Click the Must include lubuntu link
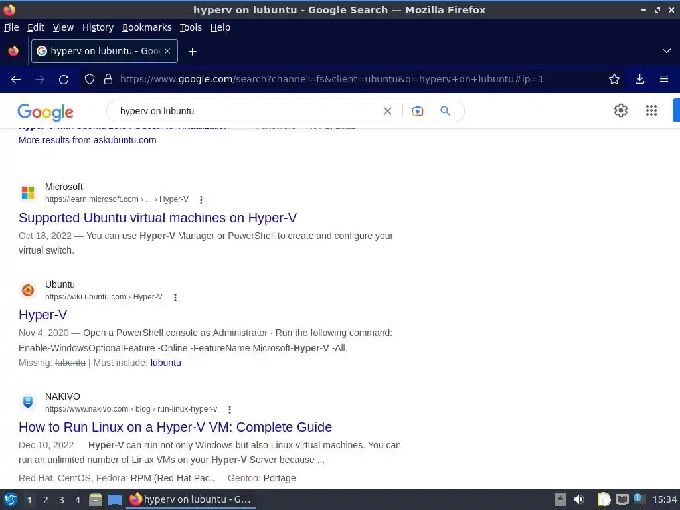The width and height of the screenshot is (680, 510). [165, 363]
